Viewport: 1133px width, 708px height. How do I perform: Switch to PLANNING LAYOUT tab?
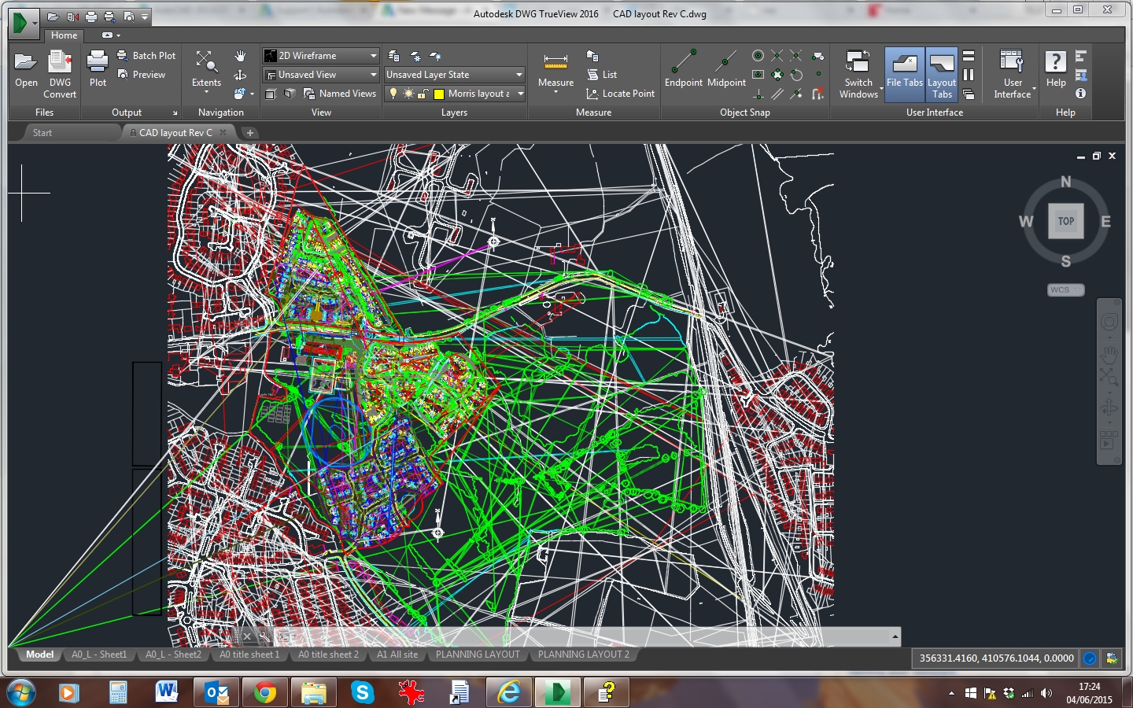(478, 655)
